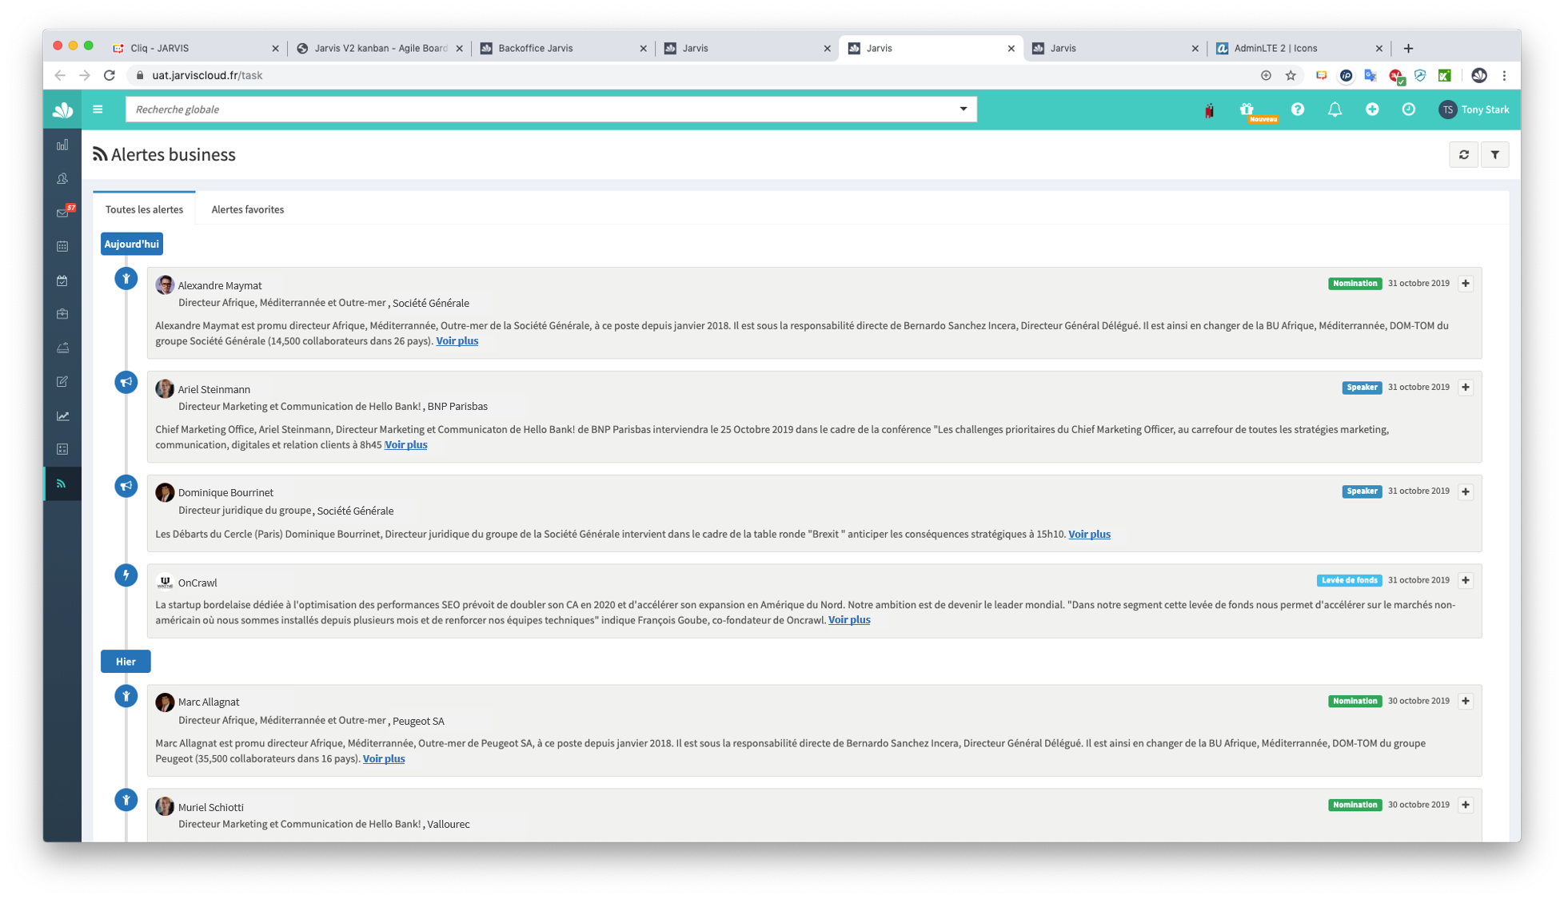
Task: Click the lightning bolt icon for OnCrawl
Action: pos(126,575)
